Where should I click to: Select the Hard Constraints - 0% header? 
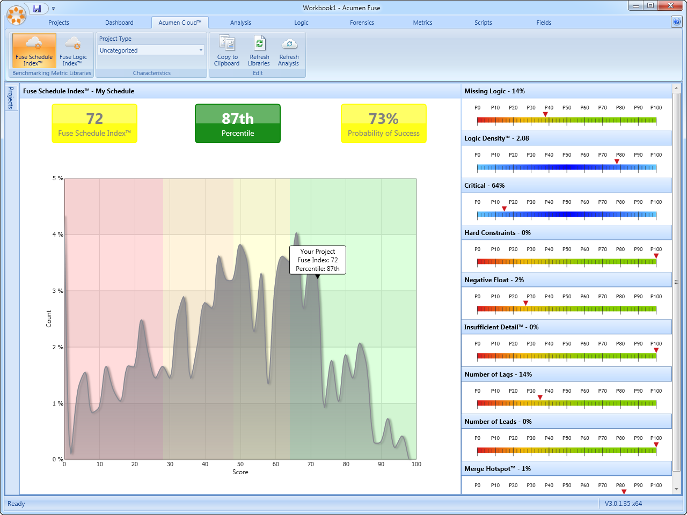pos(566,233)
